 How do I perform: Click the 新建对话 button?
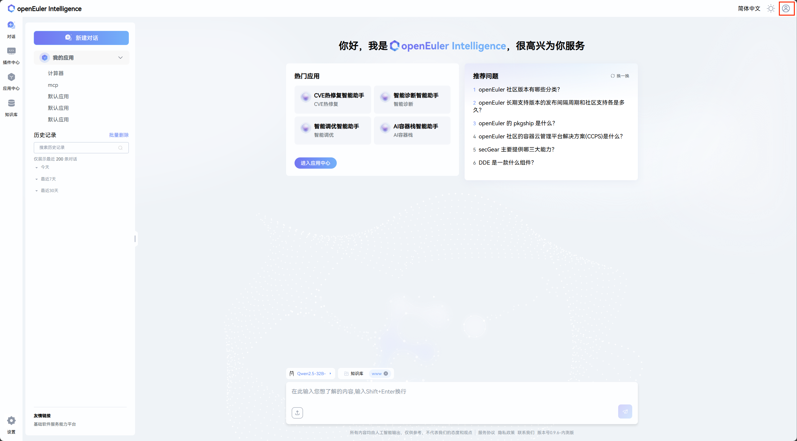[81, 38]
